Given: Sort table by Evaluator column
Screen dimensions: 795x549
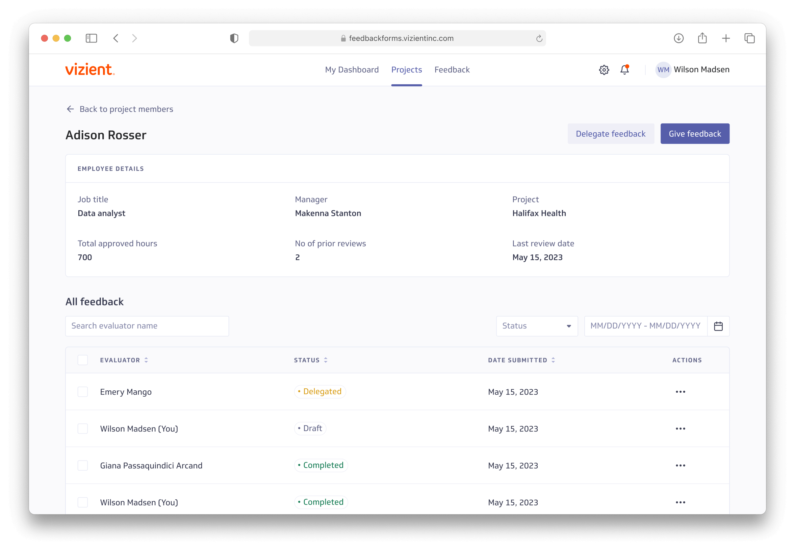Looking at the screenshot, I should (x=146, y=360).
